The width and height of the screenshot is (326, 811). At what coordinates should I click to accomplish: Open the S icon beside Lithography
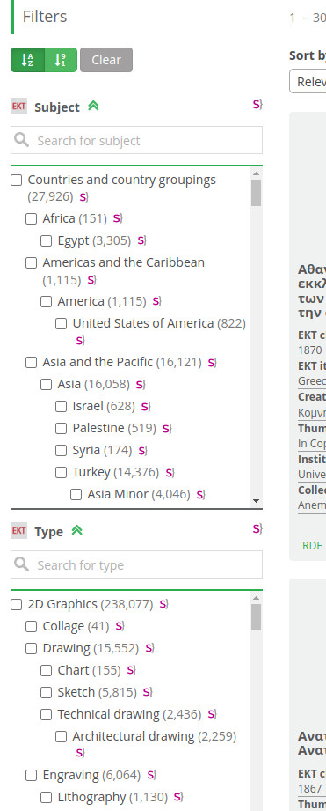pos(178,797)
